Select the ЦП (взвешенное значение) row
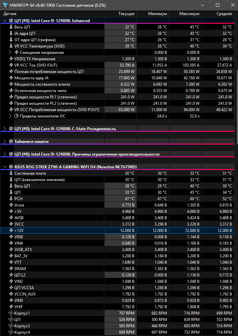 tap(117, 180)
